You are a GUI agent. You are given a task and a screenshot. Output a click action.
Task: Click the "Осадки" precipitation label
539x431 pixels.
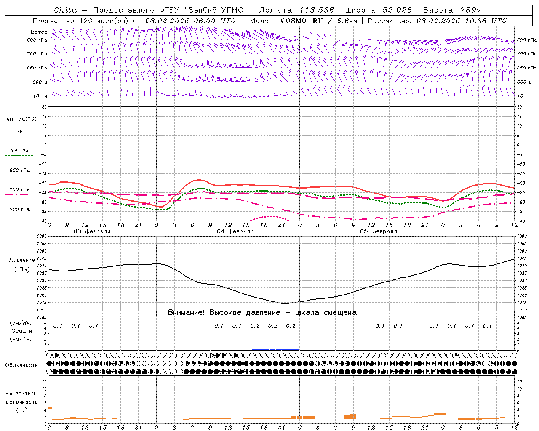[x=22, y=331]
